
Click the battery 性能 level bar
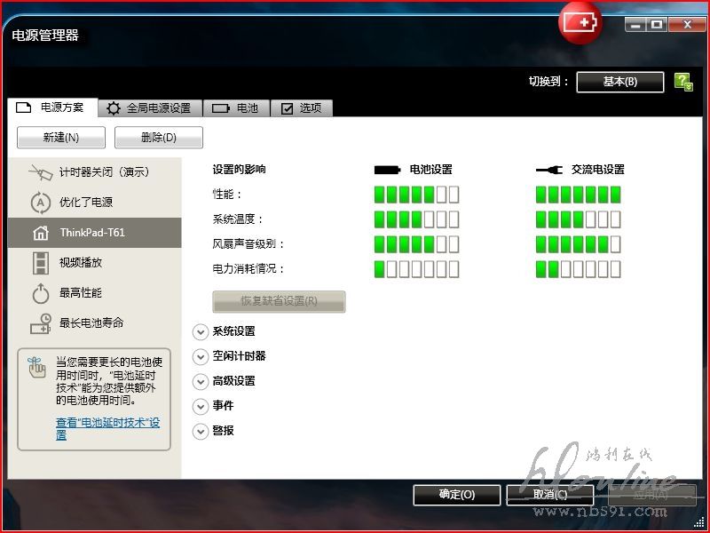(416, 195)
